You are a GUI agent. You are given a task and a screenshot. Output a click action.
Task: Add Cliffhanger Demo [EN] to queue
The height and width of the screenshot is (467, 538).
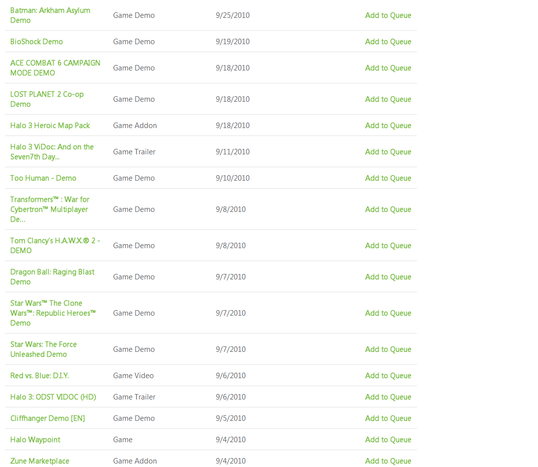pyautogui.click(x=388, y=418)
